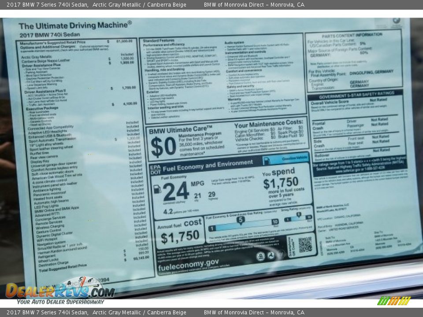Click the round agency seals near fueleconomy.gov
423x317 pixels.
pos(266,256)
